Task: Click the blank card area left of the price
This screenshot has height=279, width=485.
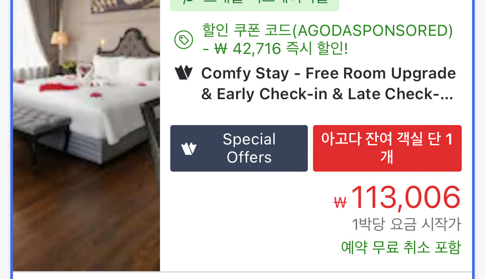Action: pos(247,223)
